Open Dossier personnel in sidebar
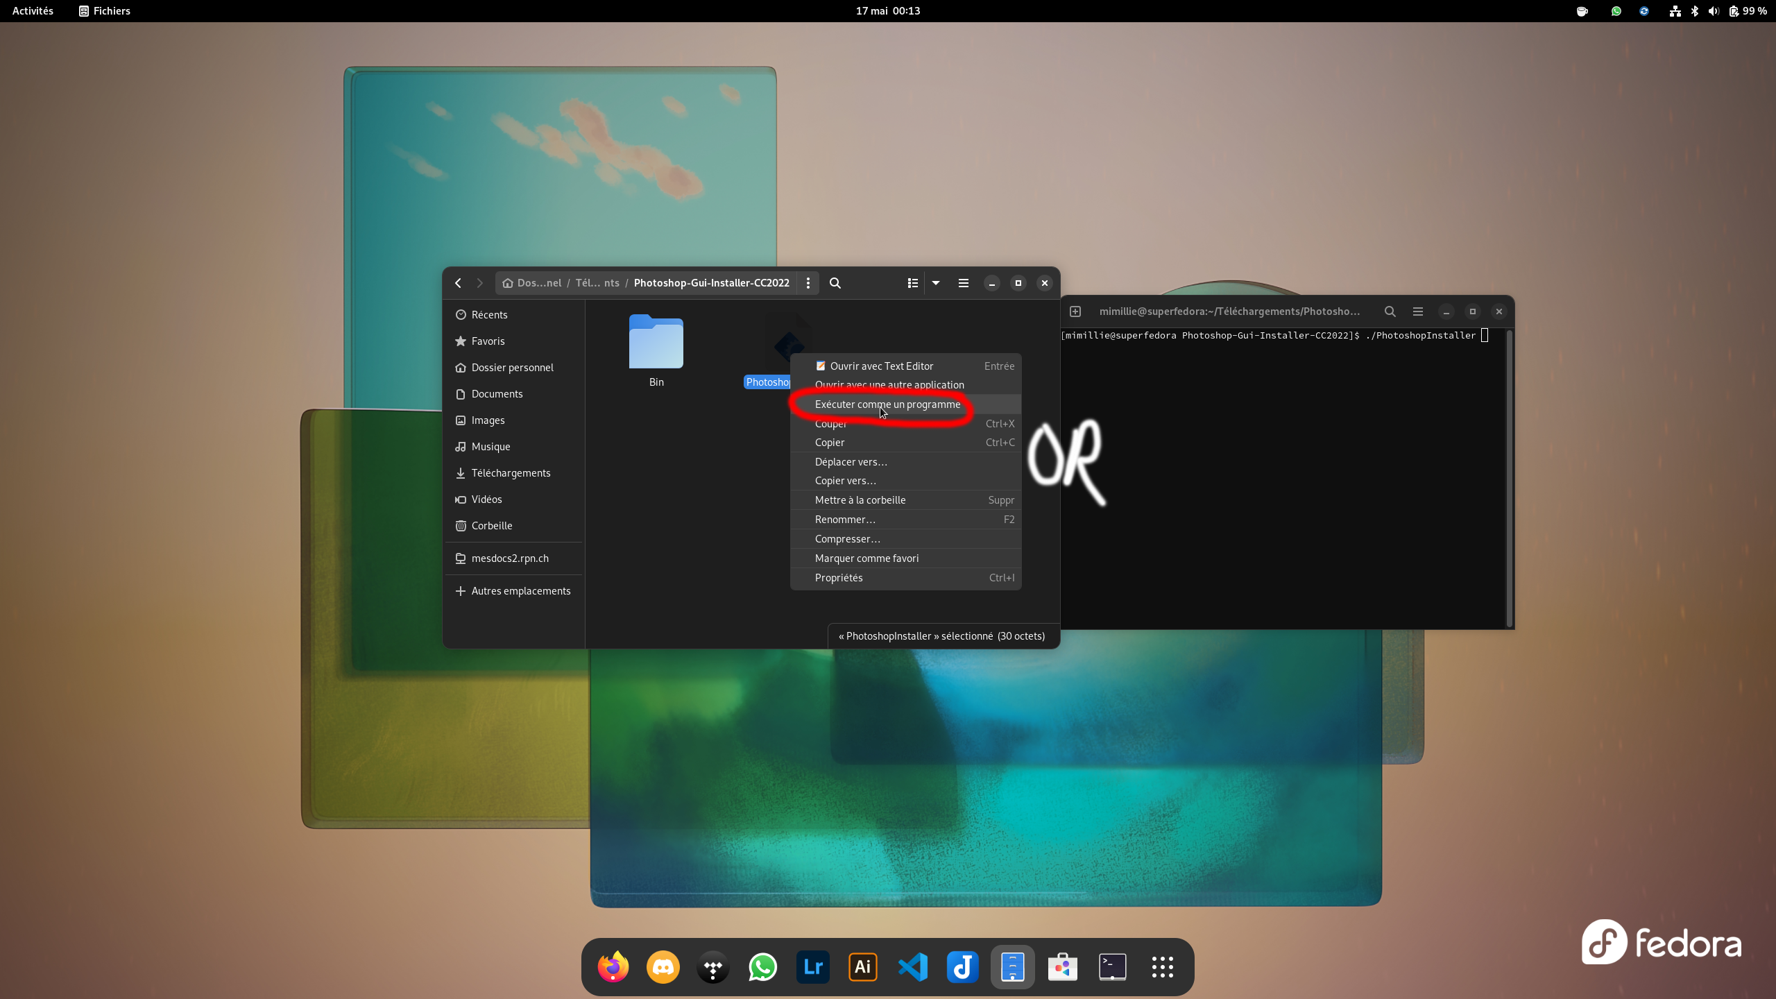The height and width of the screenshot is (999, 1776). click(514, 368)
